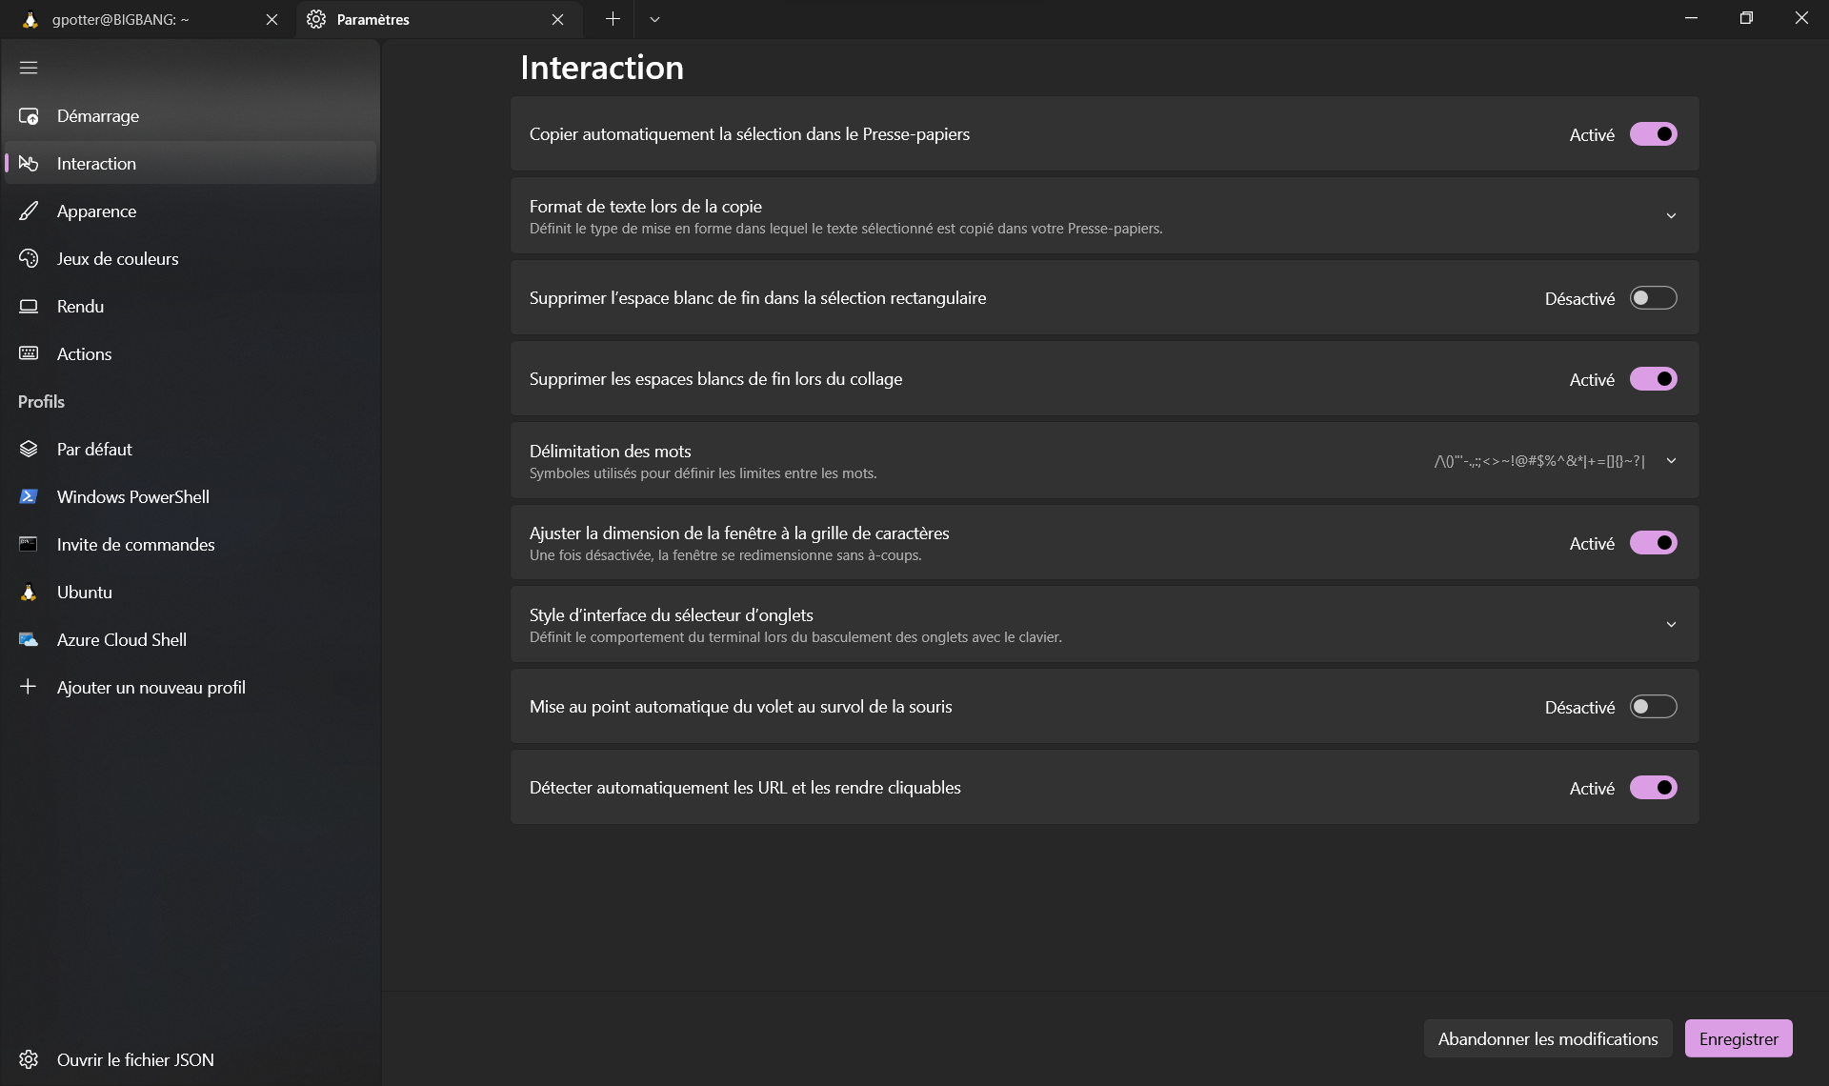Toggle snap window size to character grid
This screenshot has width=1829, height=1086.
click(x=1653, y=543)
